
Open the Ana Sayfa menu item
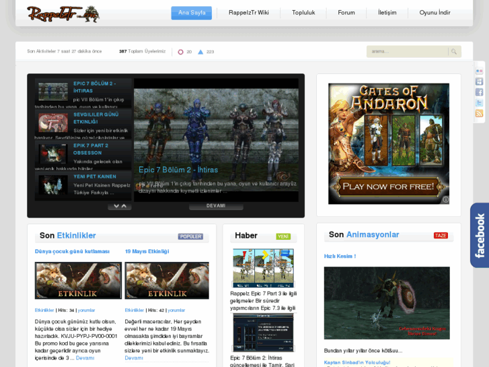click(x=192, y=13)
